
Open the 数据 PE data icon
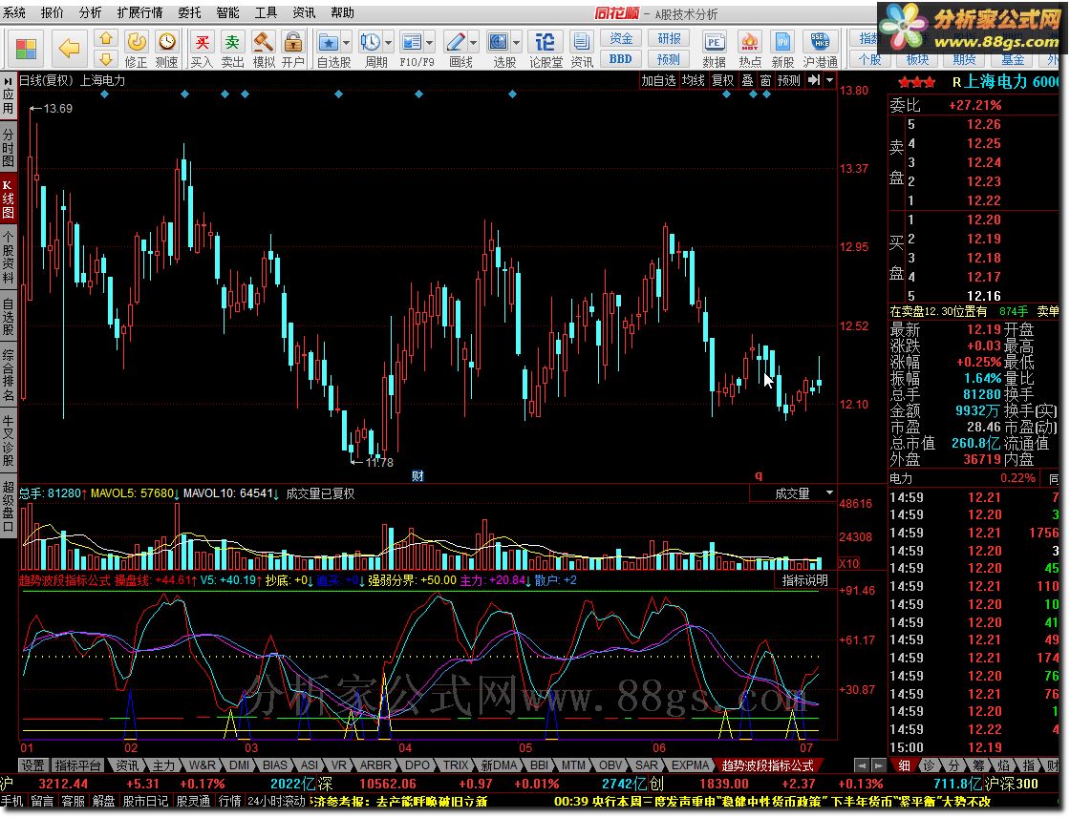[714, 49]
